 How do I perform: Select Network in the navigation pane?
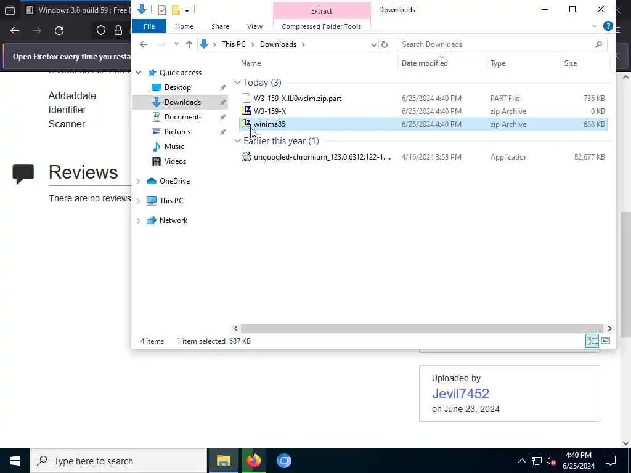[x=173, y=220]
